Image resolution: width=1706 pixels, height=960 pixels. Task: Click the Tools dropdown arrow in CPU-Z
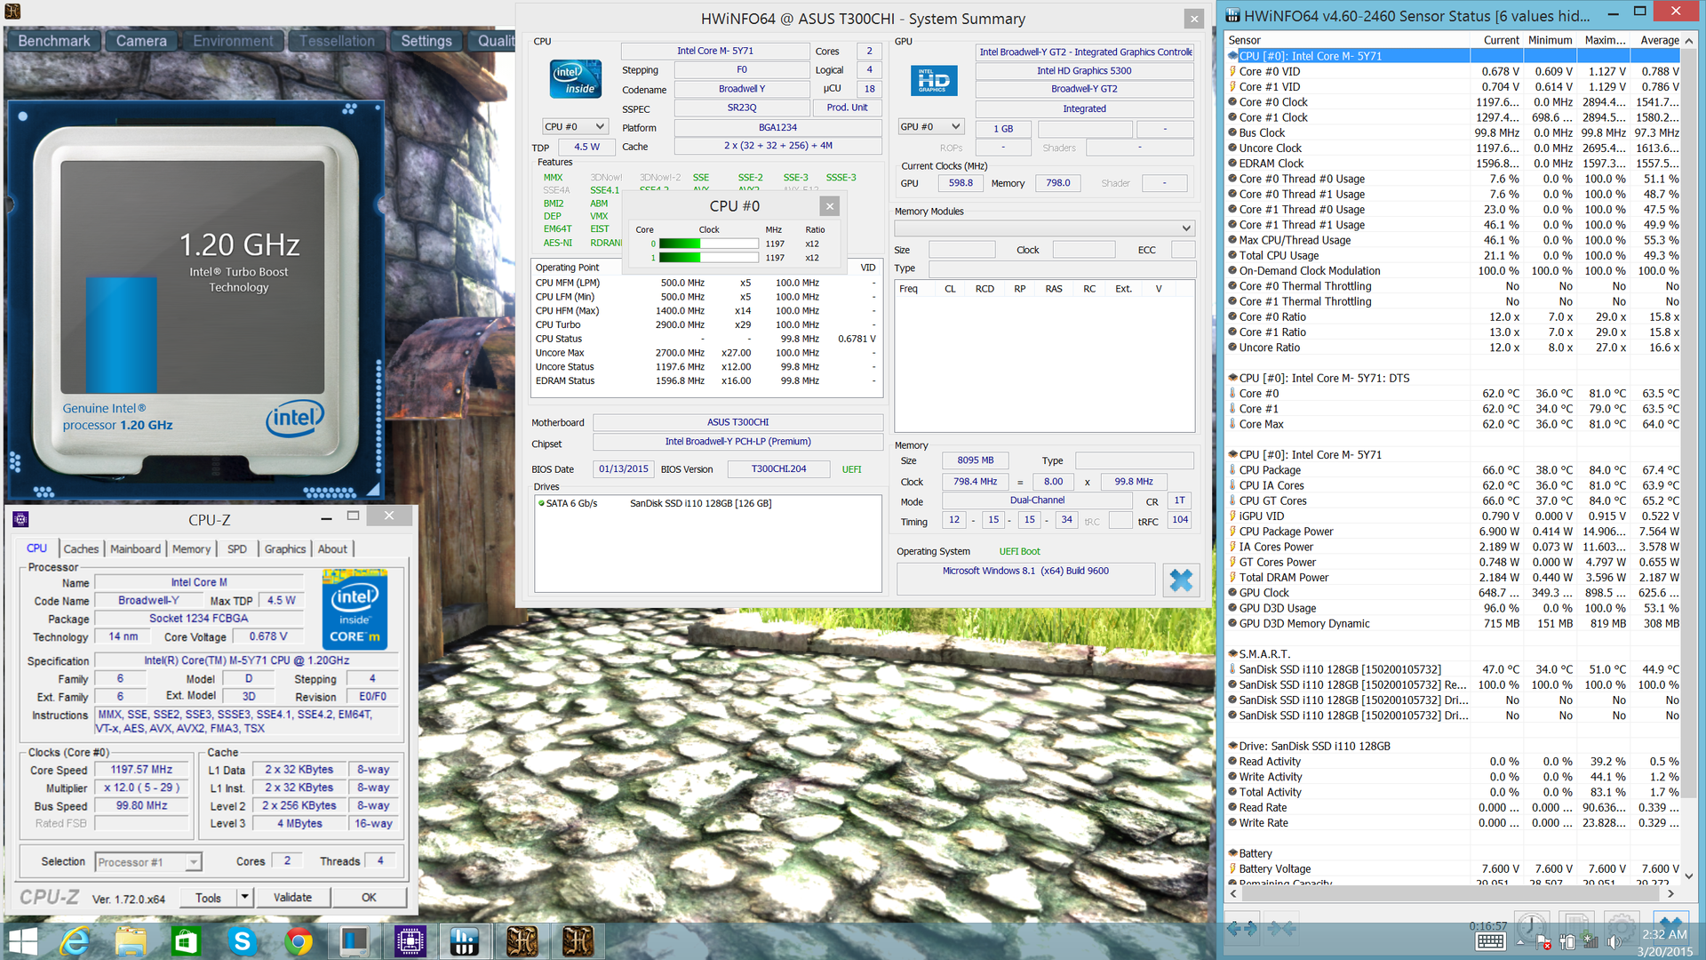(244, 898)
